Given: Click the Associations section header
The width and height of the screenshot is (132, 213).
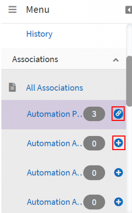Looking at the screenshot, I should (x=64, y=59).
